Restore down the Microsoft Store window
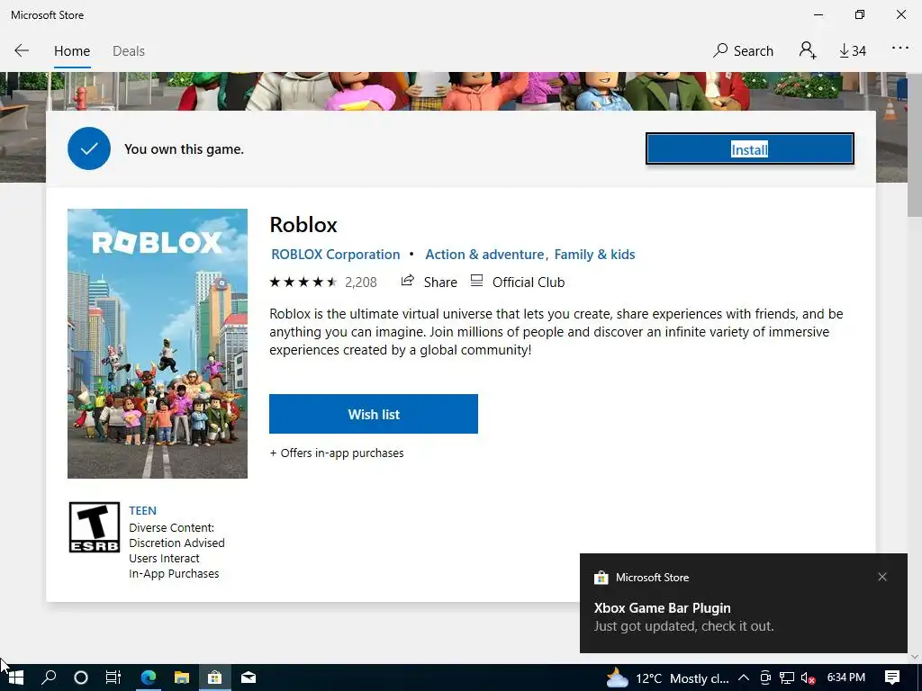Screen dimensions: 922x691 (x=860, y=14)
